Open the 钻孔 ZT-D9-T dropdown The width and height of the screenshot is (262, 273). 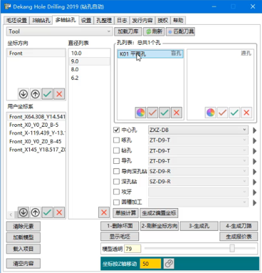point(198,150)
